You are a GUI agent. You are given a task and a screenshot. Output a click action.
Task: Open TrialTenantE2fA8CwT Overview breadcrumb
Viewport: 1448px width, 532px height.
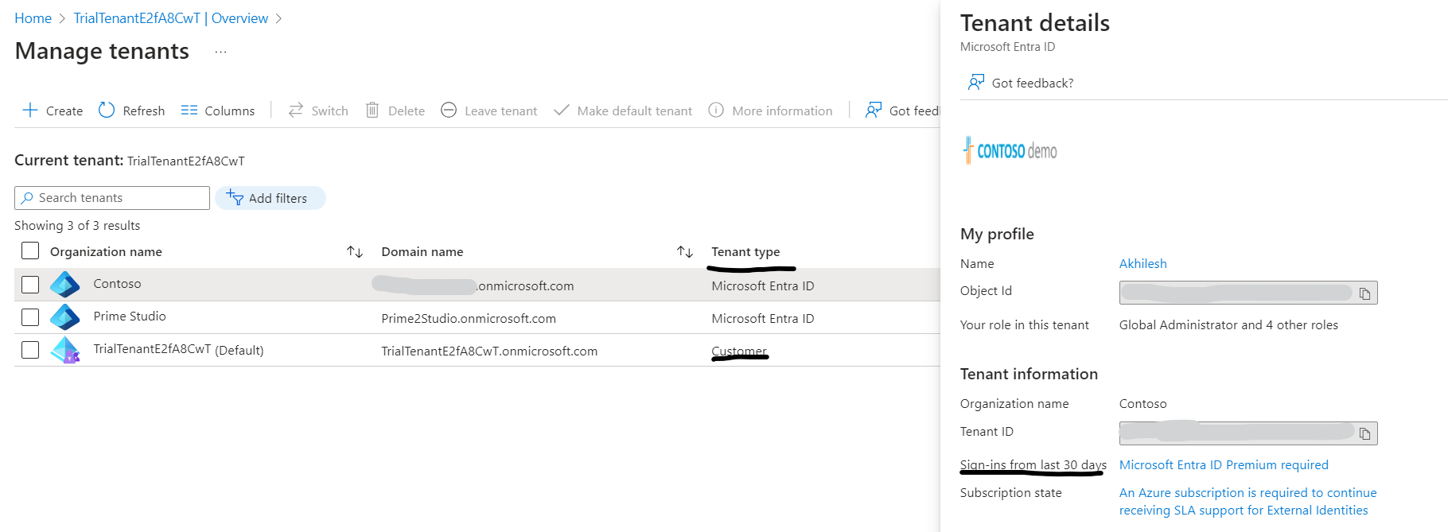pos(171,18)
